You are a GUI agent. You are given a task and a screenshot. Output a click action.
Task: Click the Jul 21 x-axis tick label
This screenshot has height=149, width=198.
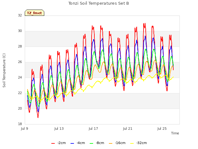[x=128, y=129]
